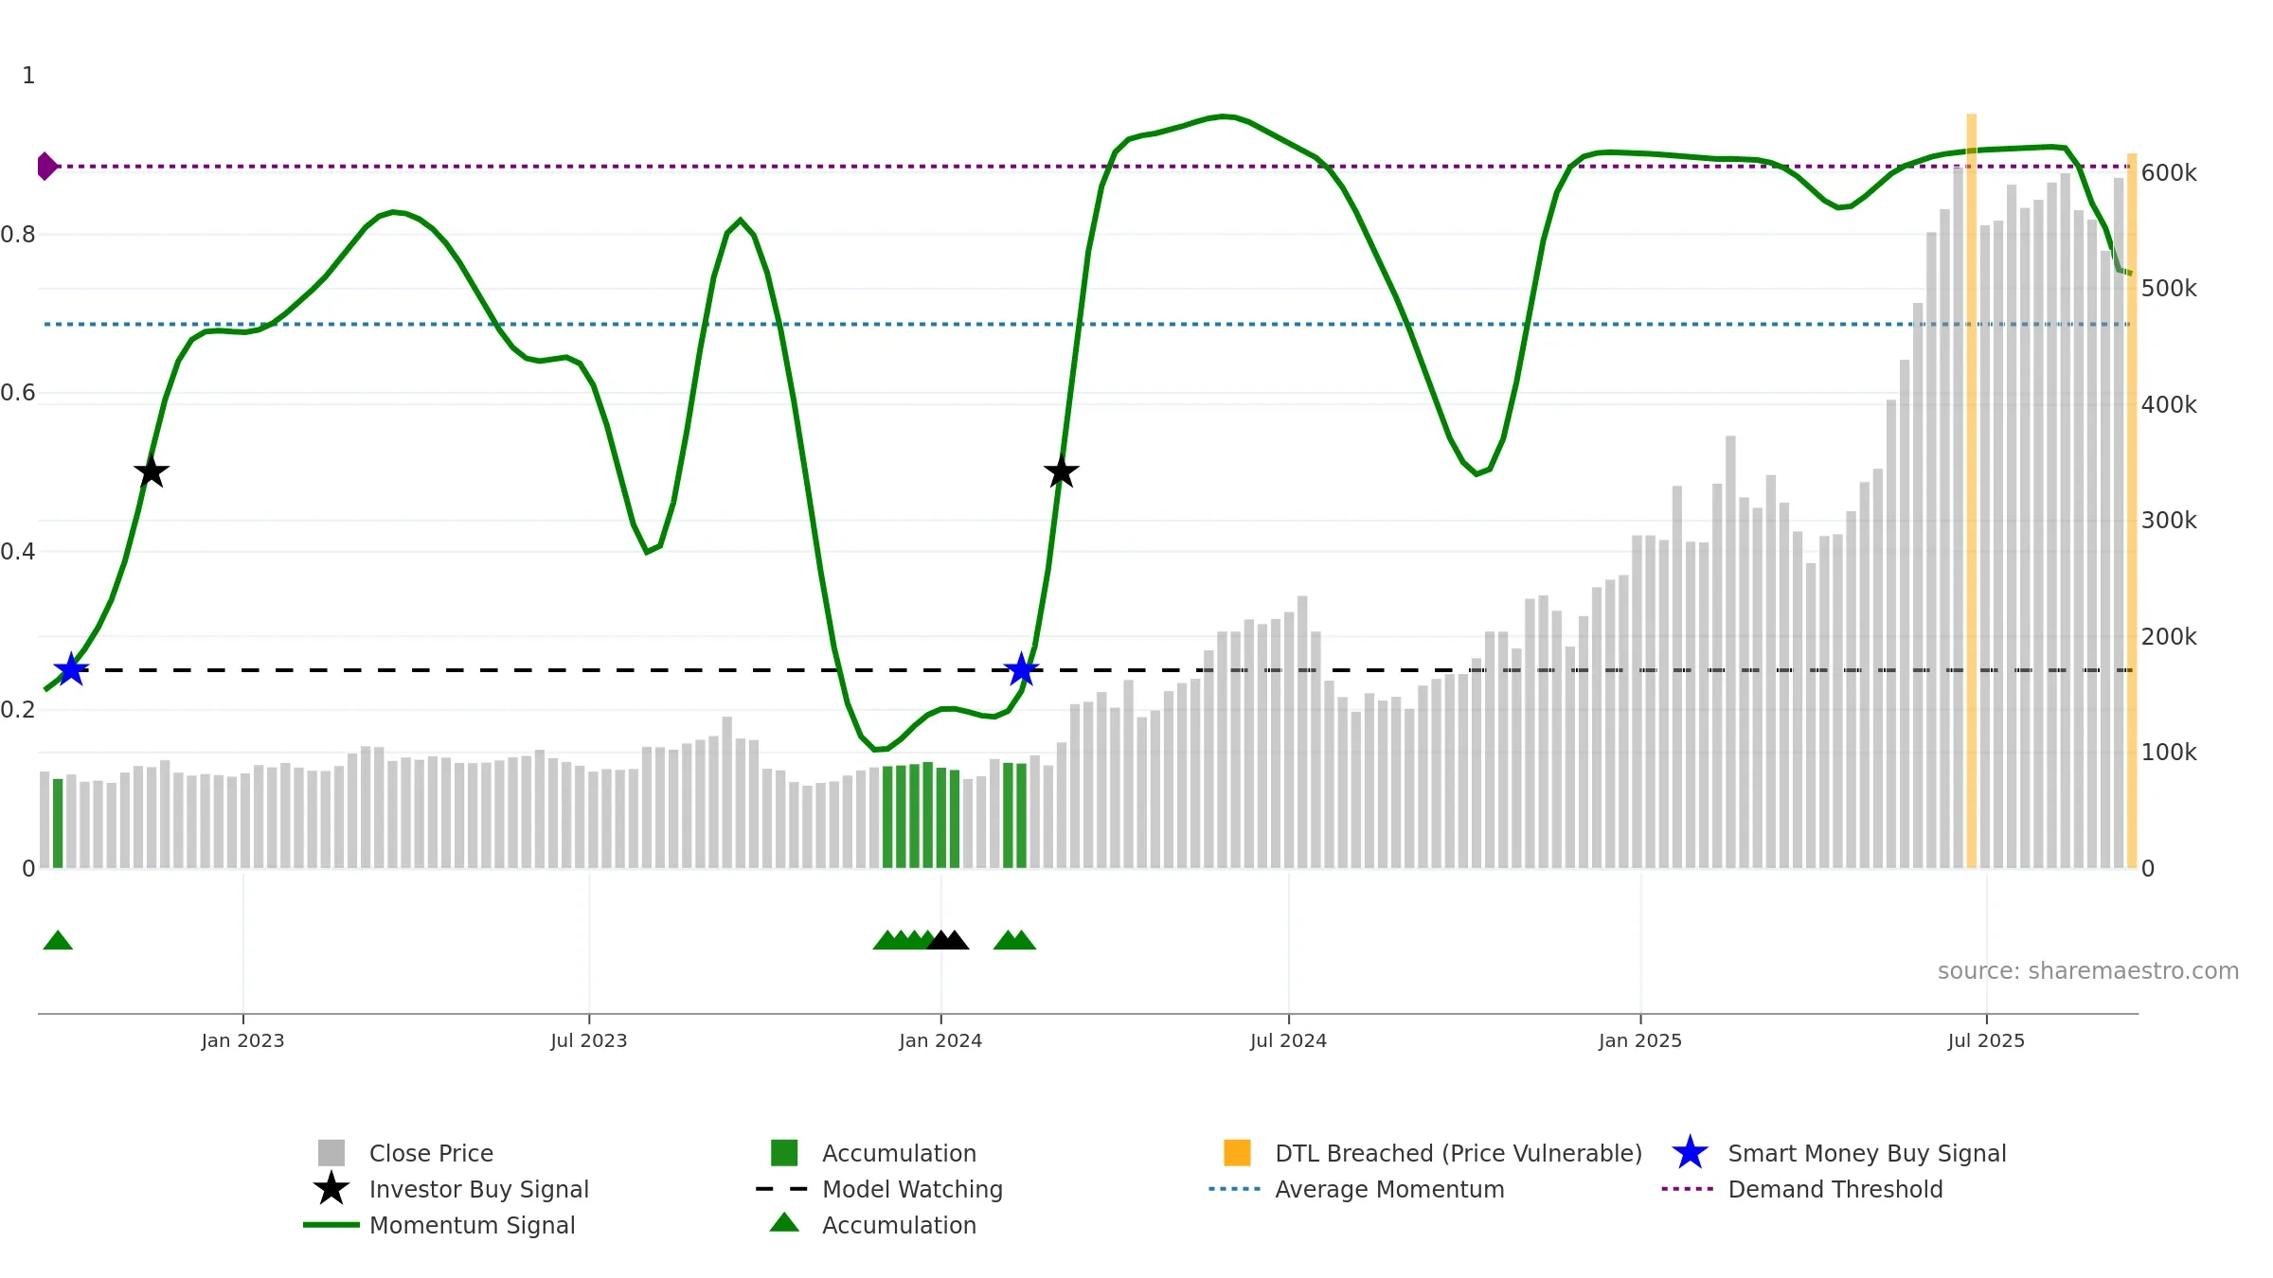Click the orange bar near Jul 2025
2273x1278 pixels.
pyautogui.click(x=1972, y=490)
